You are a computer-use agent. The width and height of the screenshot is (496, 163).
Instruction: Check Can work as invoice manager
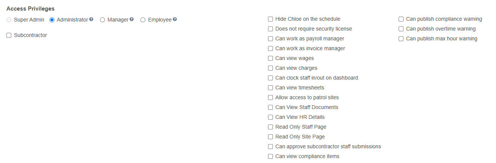pyautogui.click(x=270, y=49)
